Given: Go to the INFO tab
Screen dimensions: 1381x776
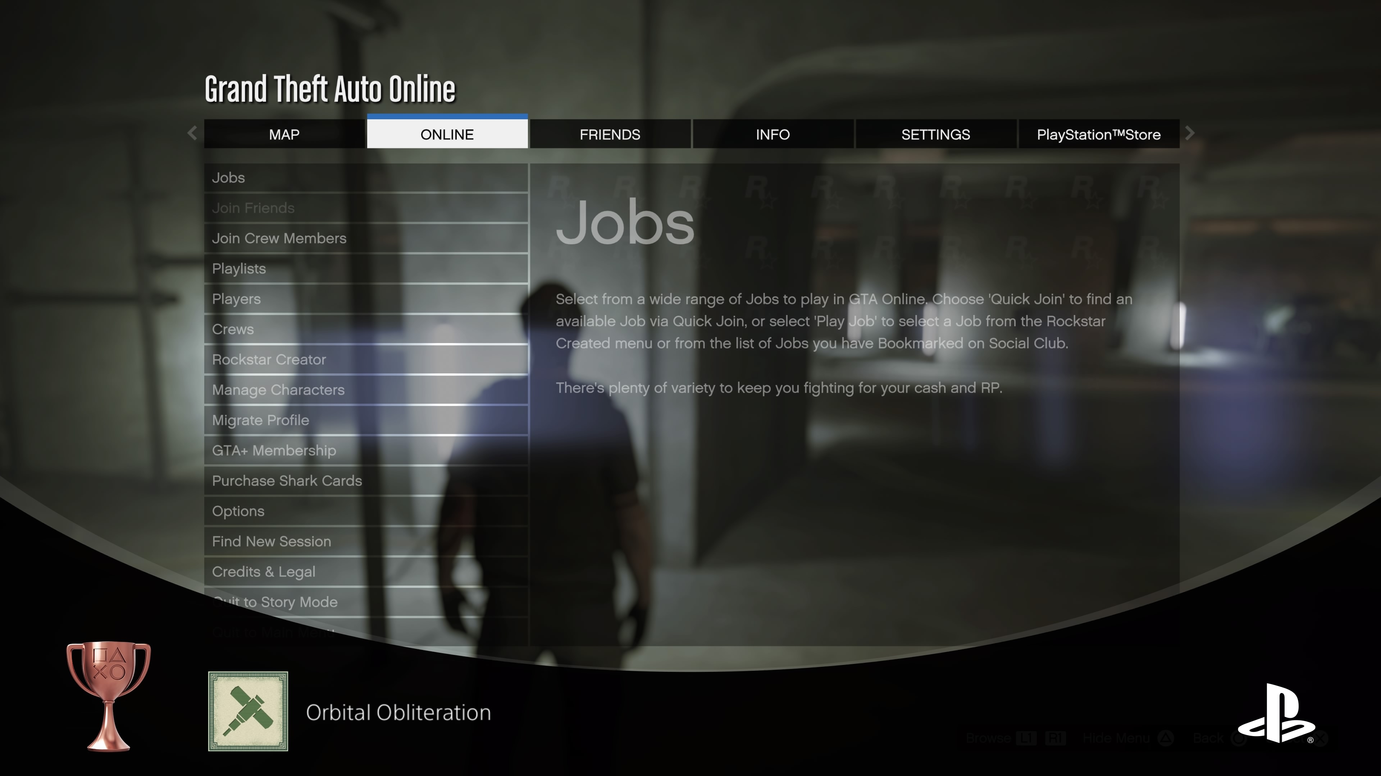Looking at the screenshot, I should [773, 134].
